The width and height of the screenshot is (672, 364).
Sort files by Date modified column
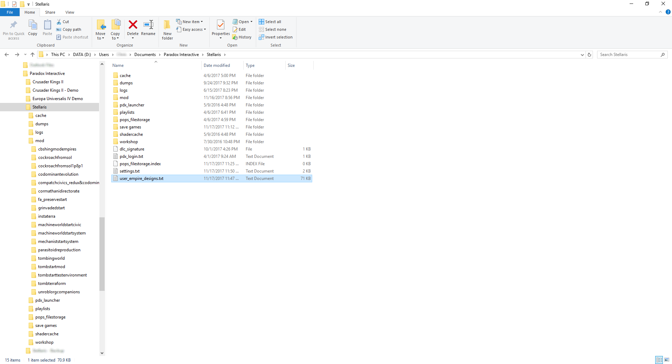(222, 65)
